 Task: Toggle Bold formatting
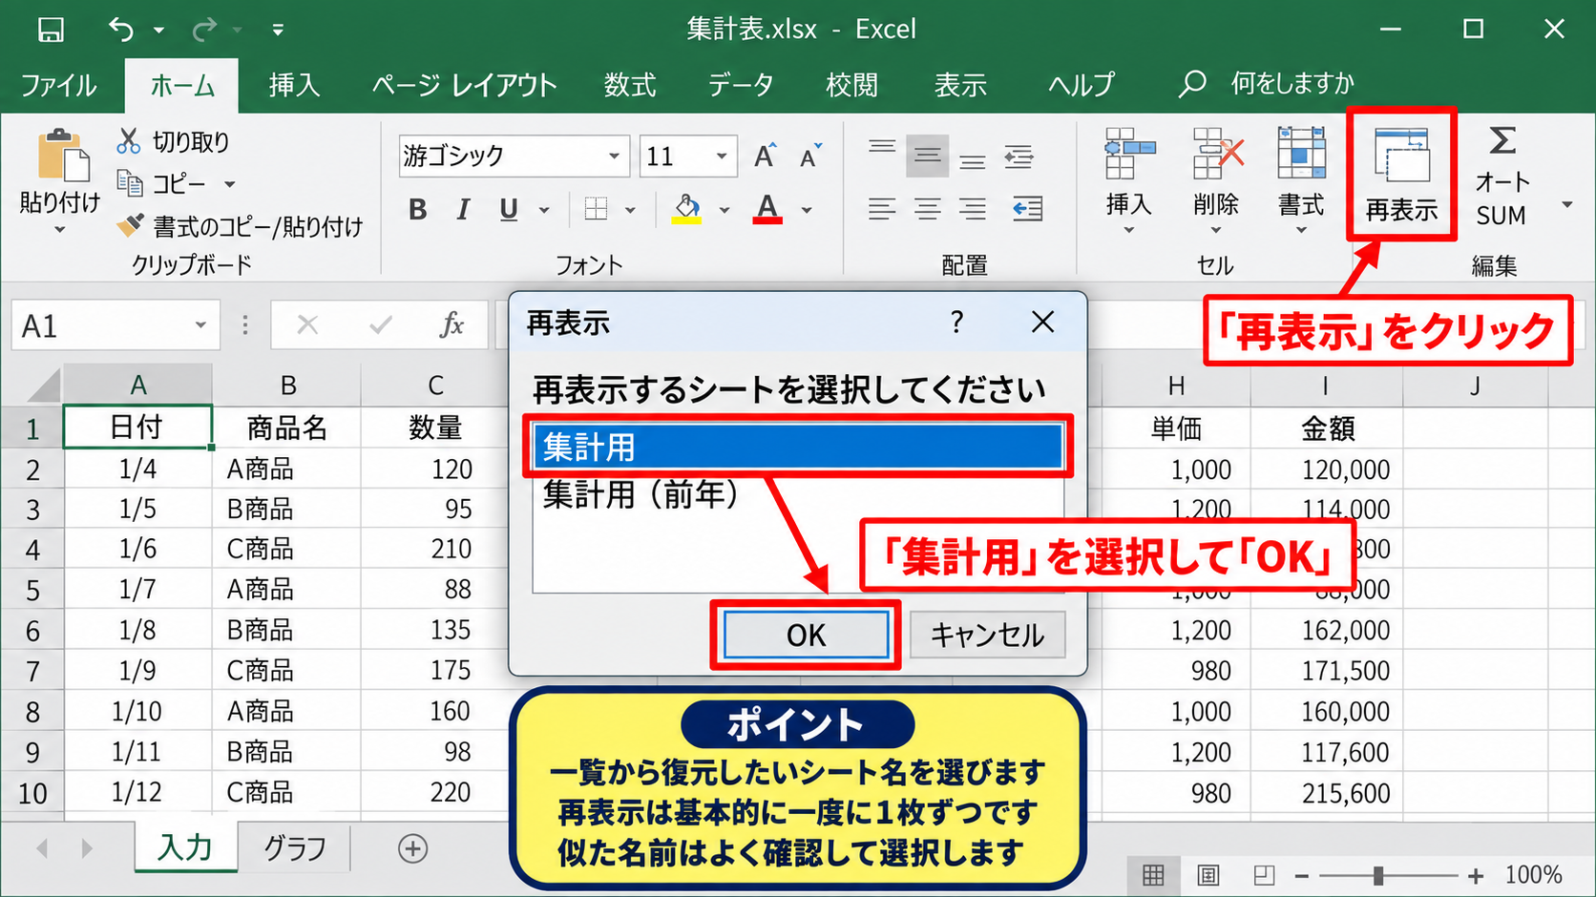click(x=417, y=210)
